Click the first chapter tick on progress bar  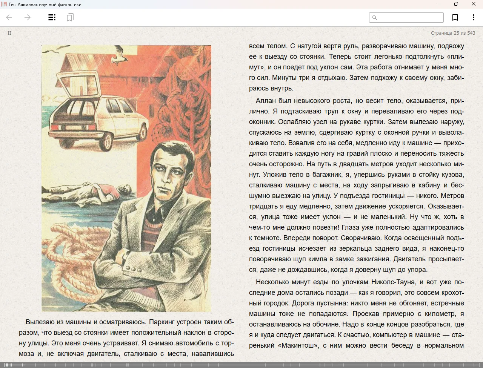click(x=5, y=365)
